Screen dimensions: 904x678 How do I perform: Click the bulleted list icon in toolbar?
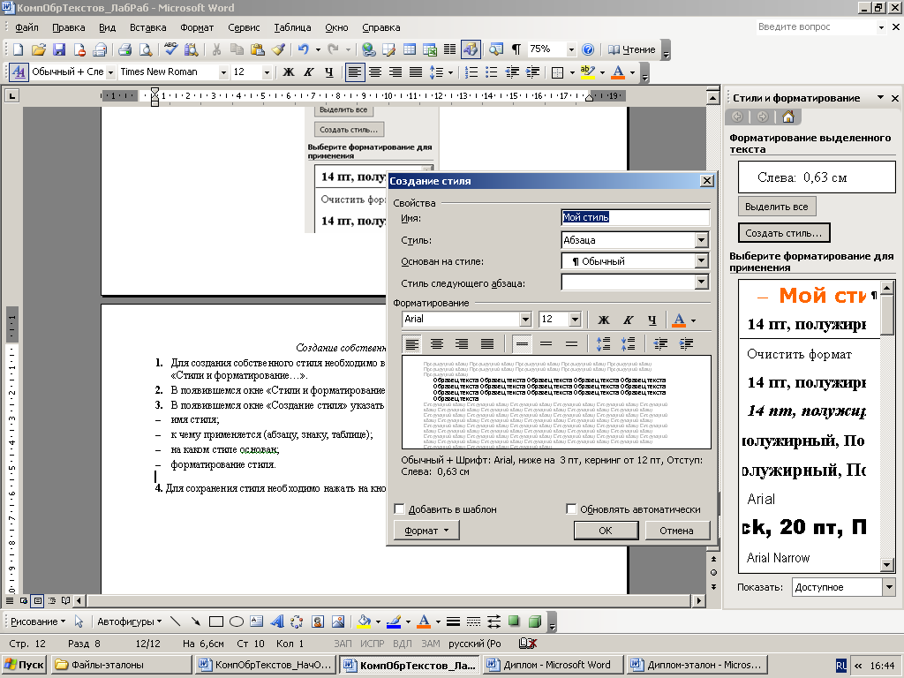491,72
